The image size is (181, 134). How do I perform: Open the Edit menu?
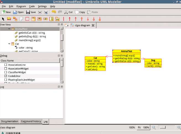tap(11, 6)
